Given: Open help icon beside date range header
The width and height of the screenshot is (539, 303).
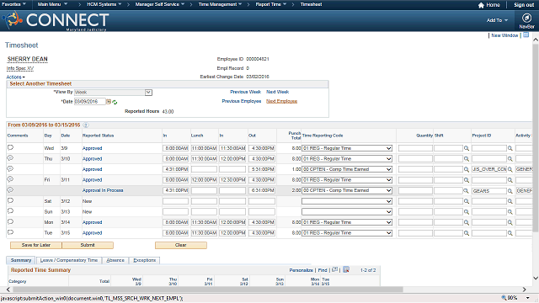Looking at the screenshot, I should [86, 125].
